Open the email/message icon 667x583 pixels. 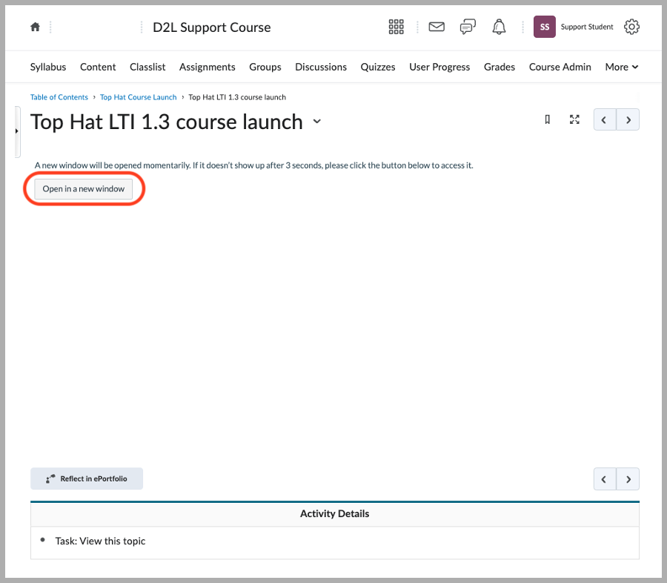click(x=437, y=26)
